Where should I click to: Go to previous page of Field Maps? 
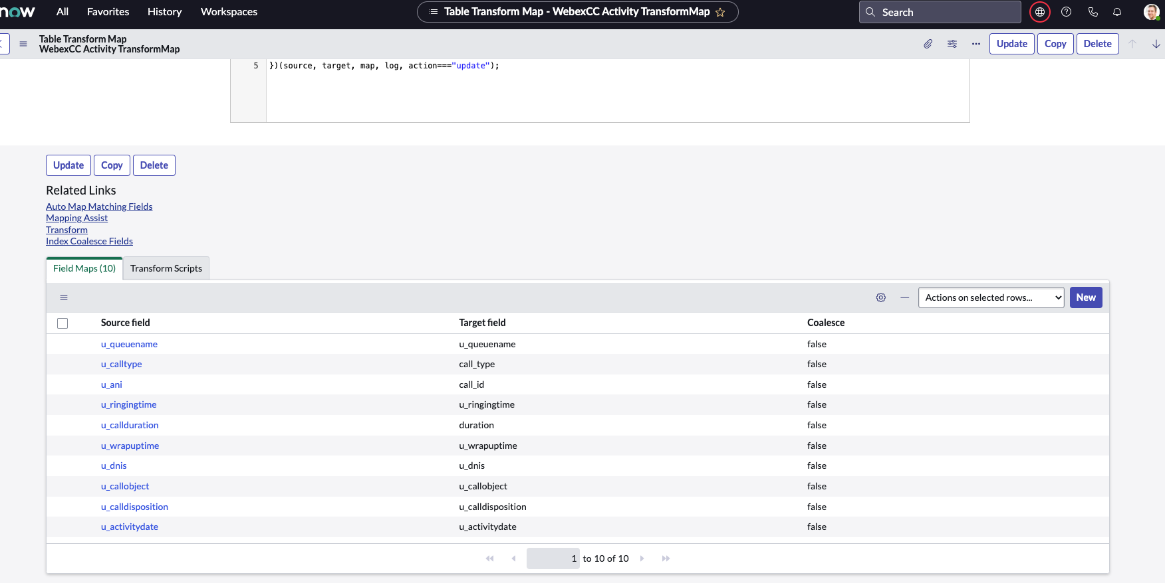[513, 558]
